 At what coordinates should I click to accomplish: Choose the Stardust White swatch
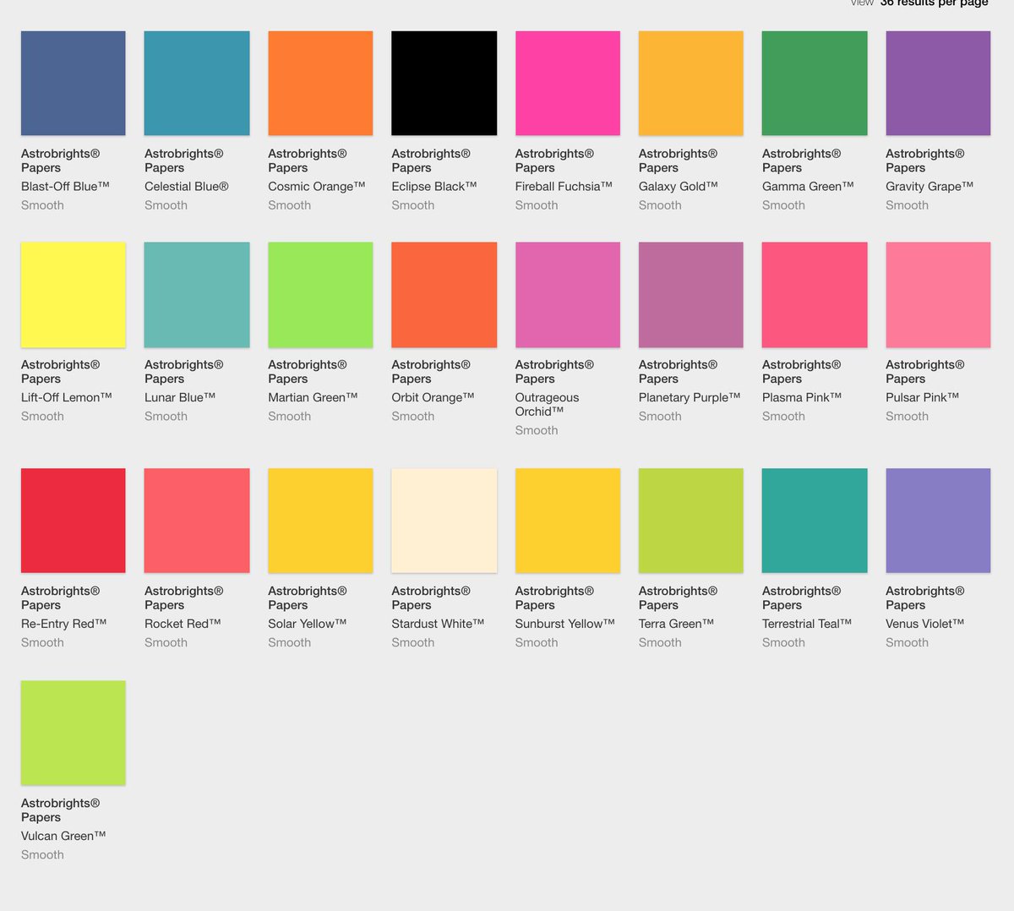click(x=444, y=521)
